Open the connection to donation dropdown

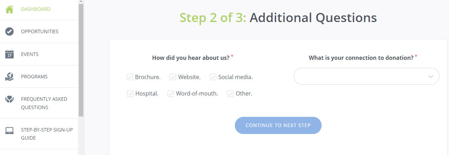coord(366,76)
